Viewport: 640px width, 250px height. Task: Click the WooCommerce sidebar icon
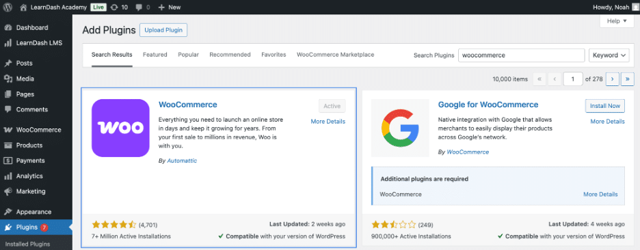click(8, 130)
